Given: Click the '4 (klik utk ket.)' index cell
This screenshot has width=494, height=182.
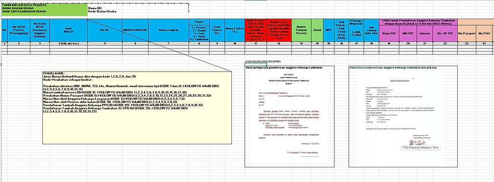Looking at the screenshot, I should click(x=69, y=43).
